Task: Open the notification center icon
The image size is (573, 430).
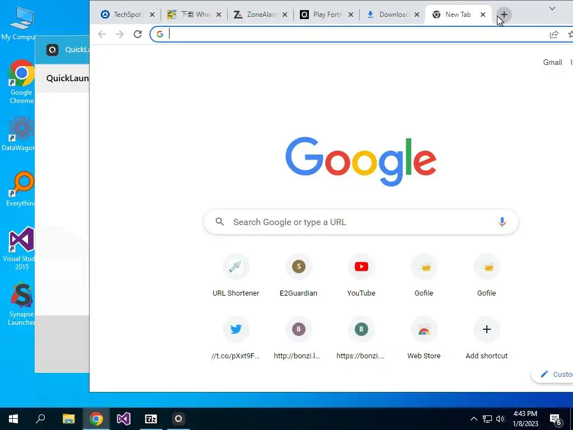Action: point(556,419)
